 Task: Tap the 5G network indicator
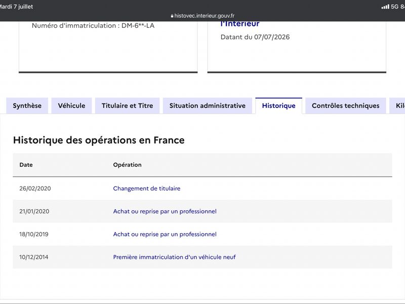click(395, 7)
